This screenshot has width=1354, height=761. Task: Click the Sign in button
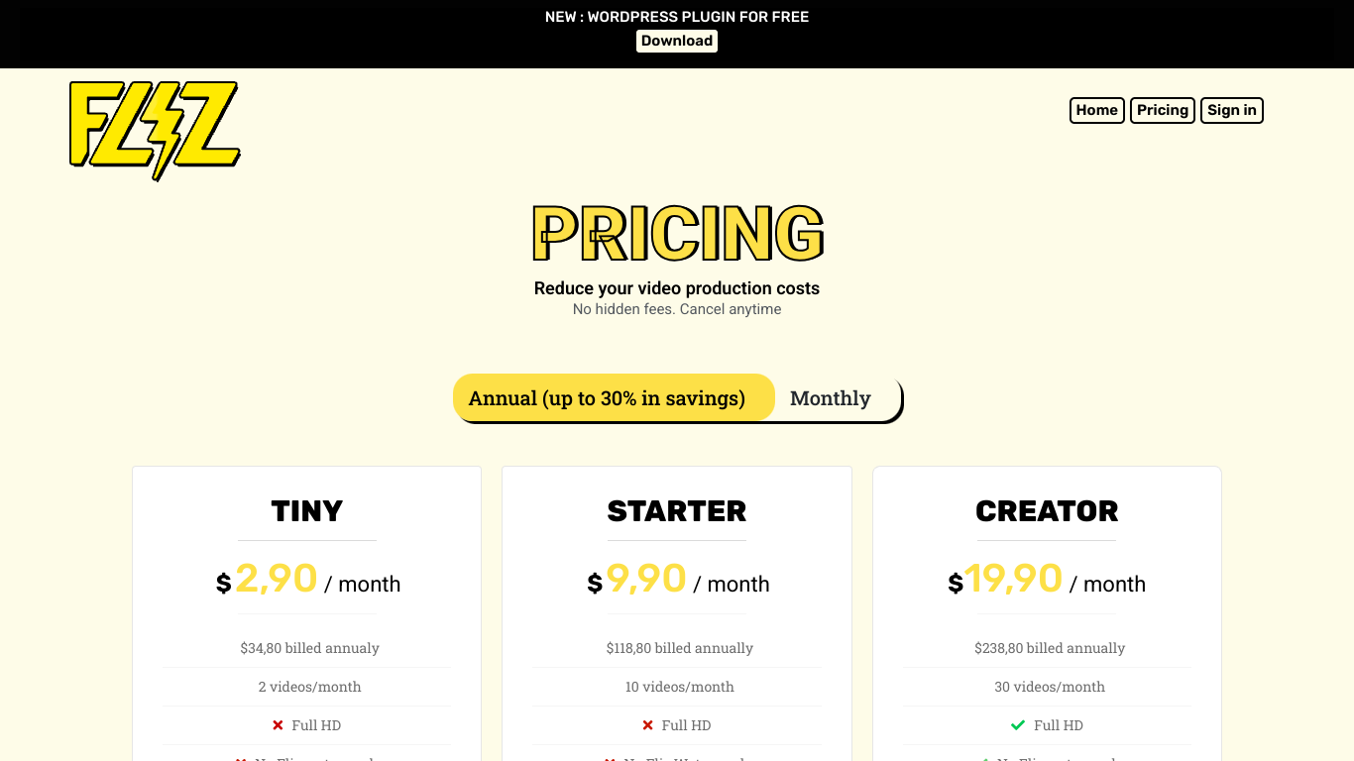[1232, 110]
